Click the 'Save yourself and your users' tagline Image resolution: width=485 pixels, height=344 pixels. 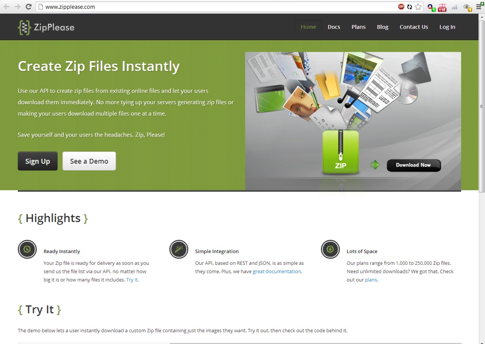pyautogui.click(x=91, y=135)
